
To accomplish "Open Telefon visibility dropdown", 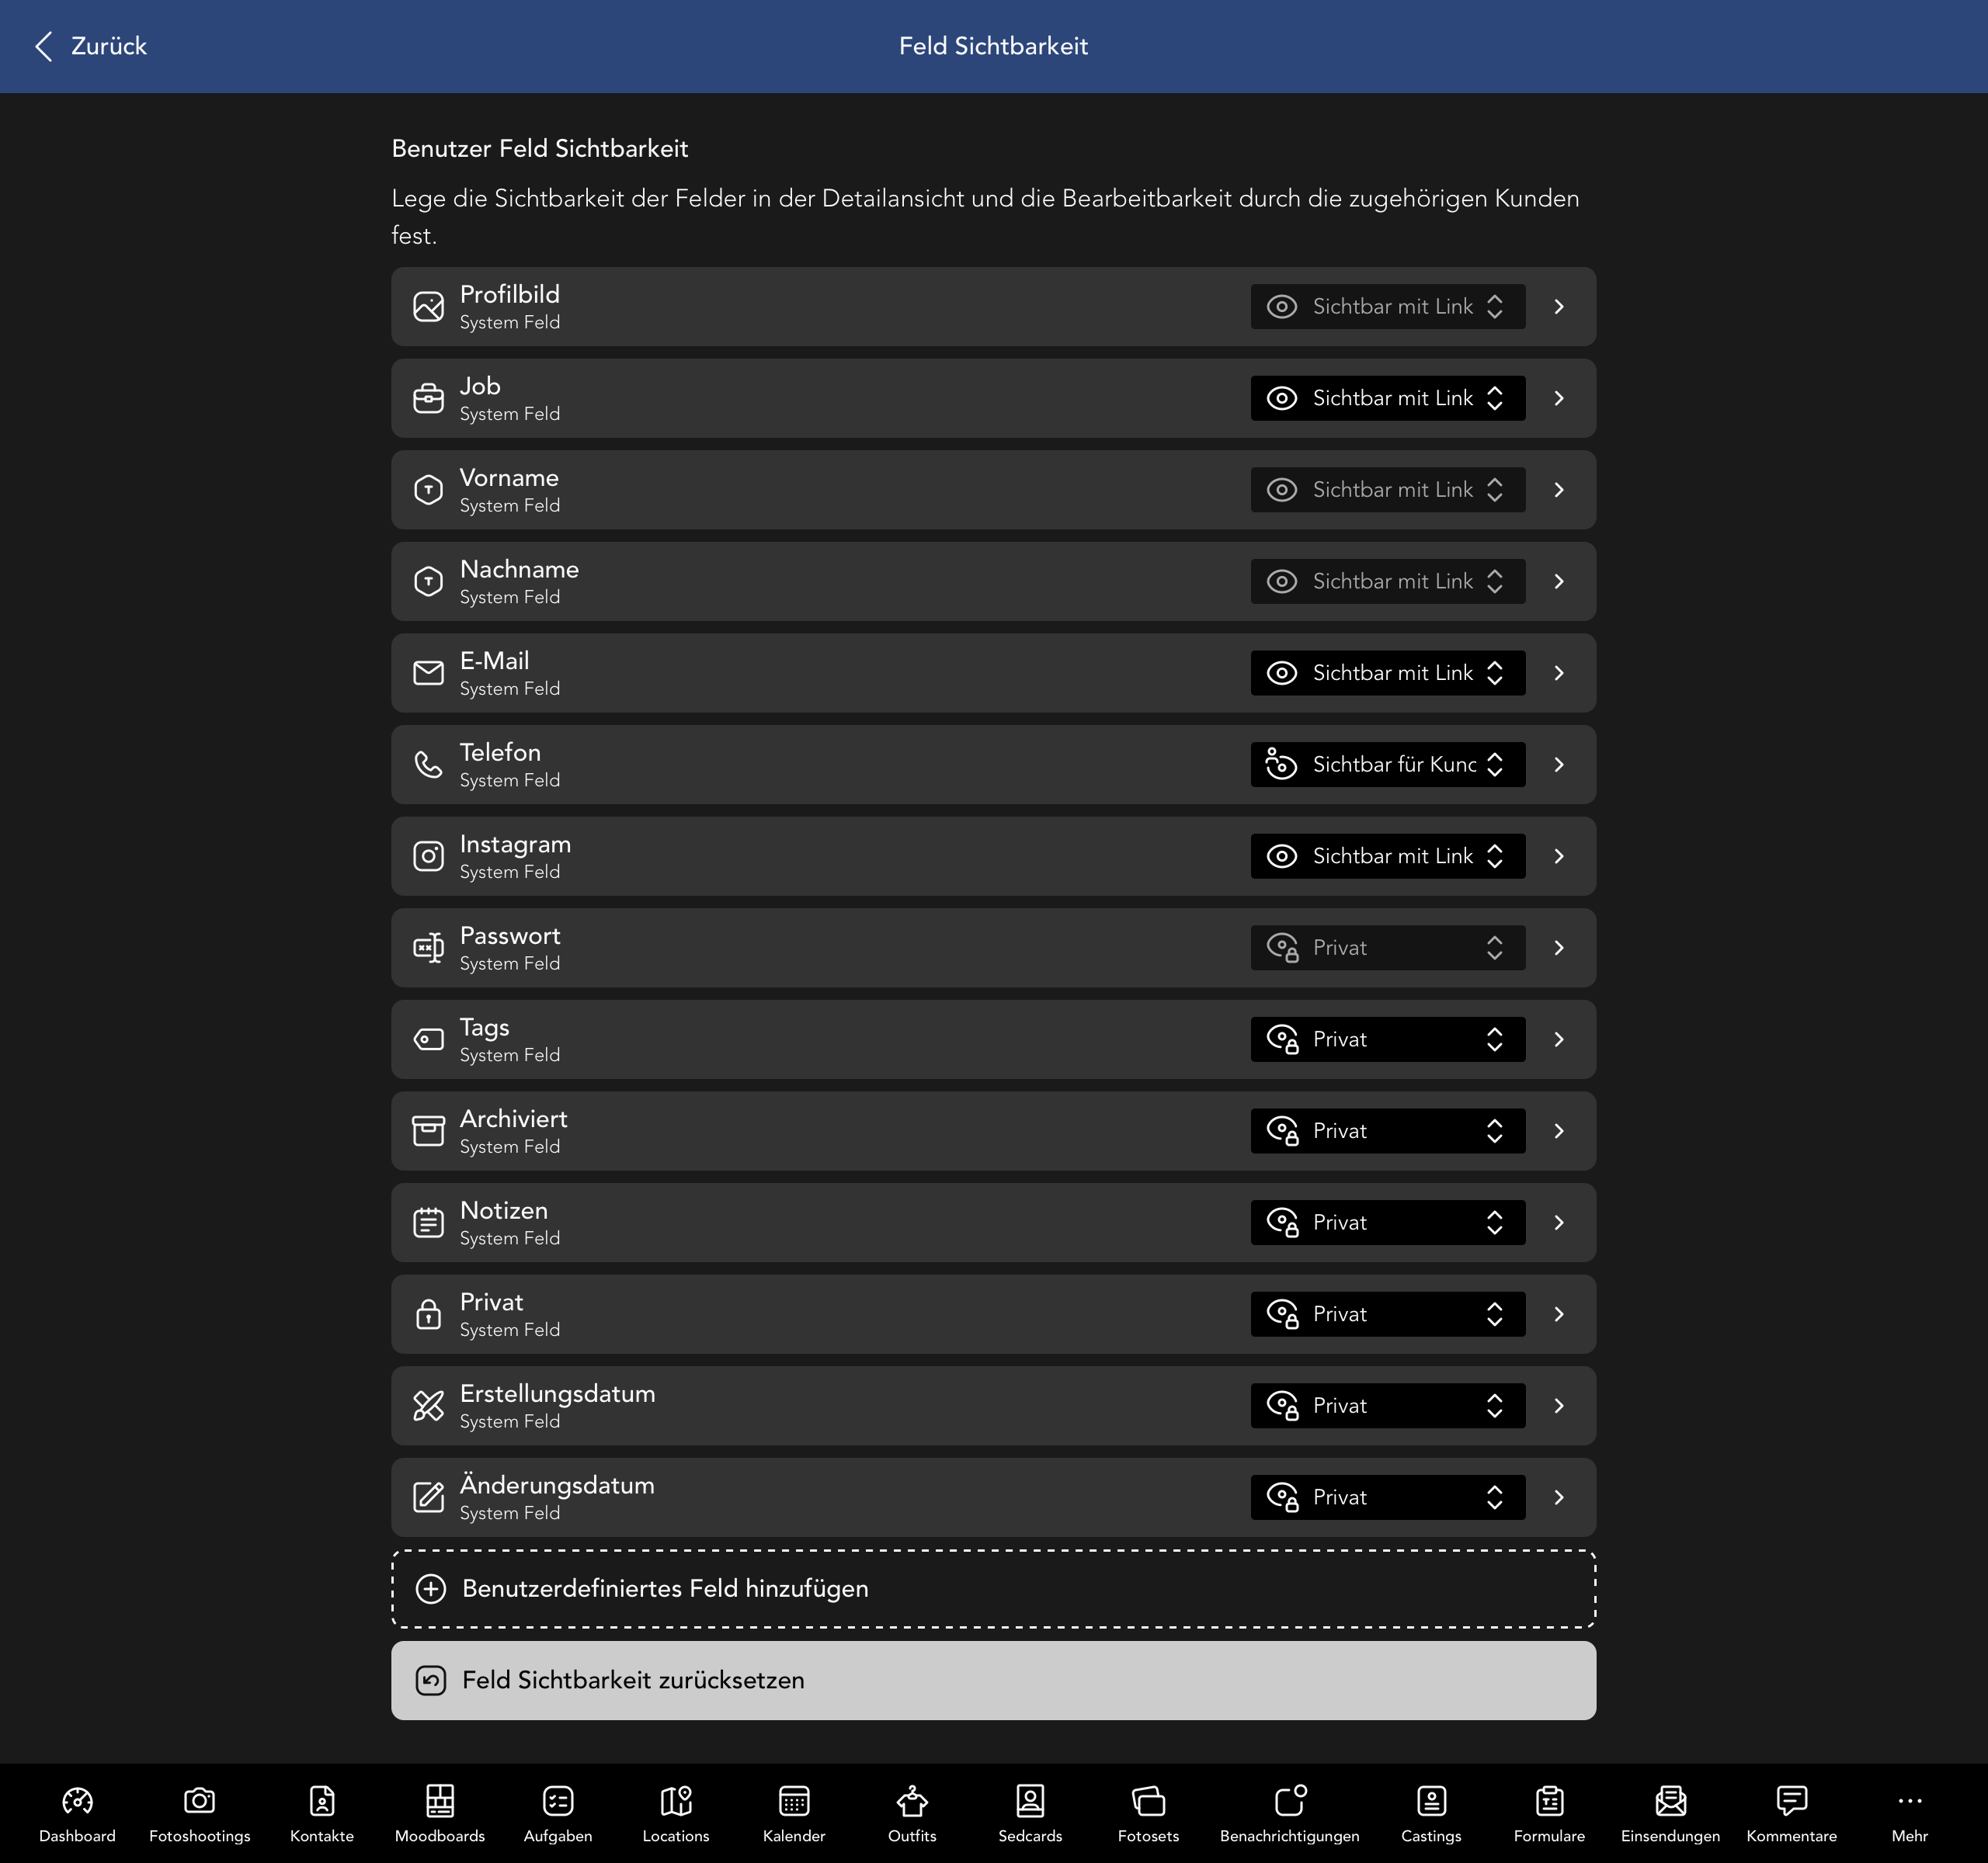I will click(x=1387, y=765).
